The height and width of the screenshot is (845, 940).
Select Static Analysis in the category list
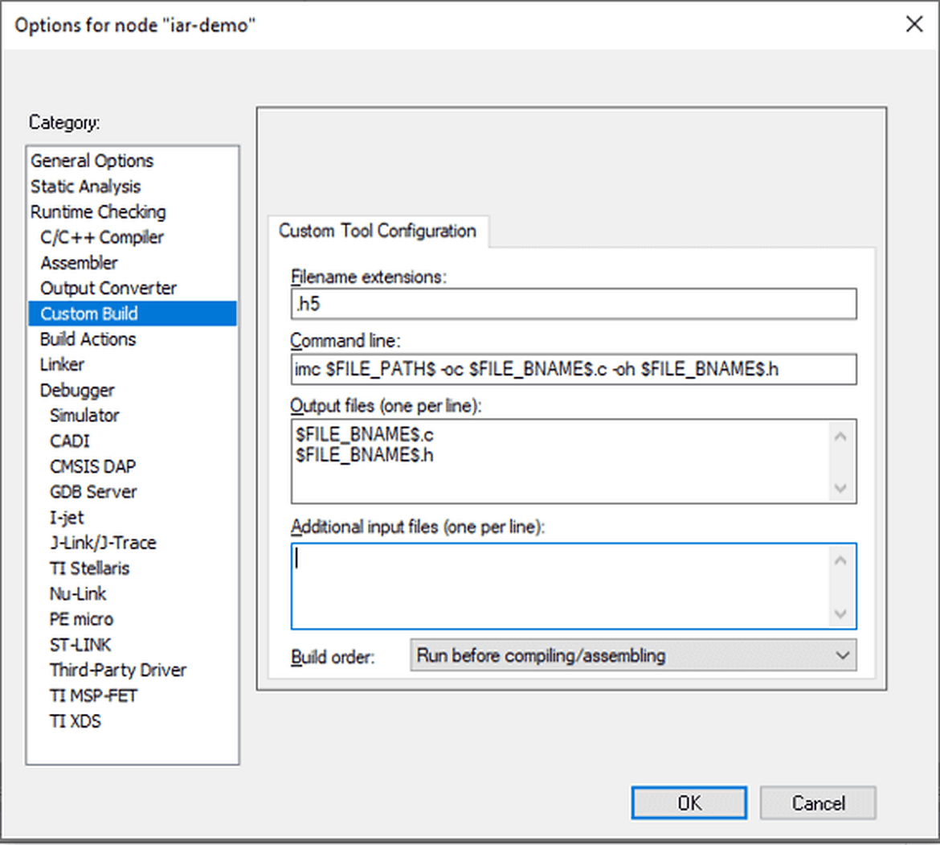(84, 186)
